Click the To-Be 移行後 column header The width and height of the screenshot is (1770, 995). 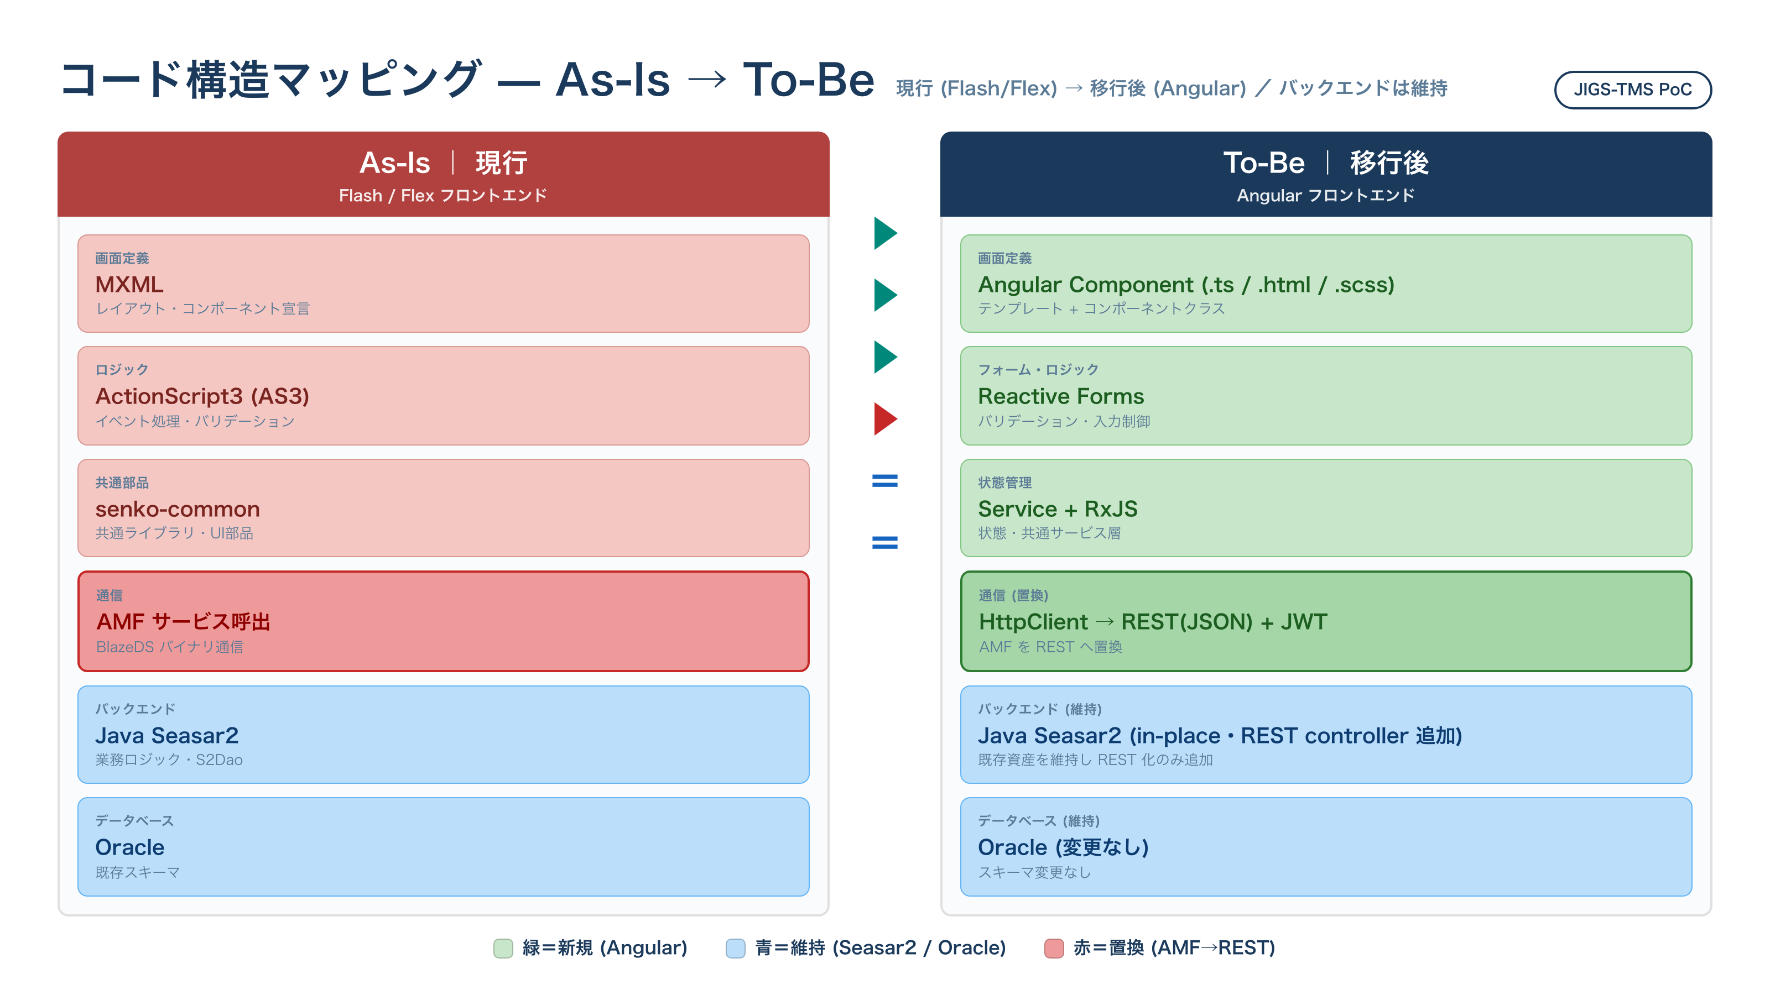[1326, 175]
